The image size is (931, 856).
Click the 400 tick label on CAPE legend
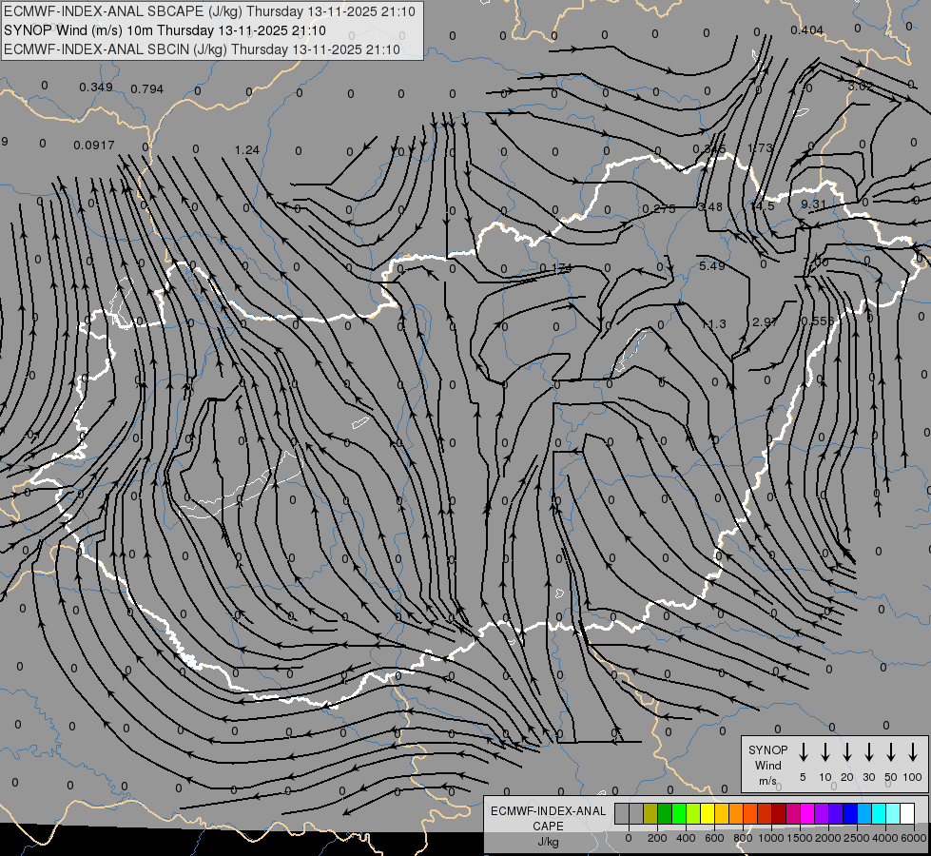pyautogui.click(x=686, y=838)
